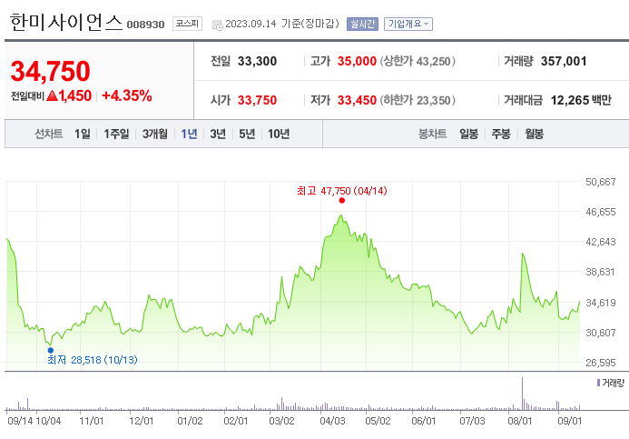Click the 50,667 y-axis price label
This screenshot has width=629, height=439.
click(601, 182)
